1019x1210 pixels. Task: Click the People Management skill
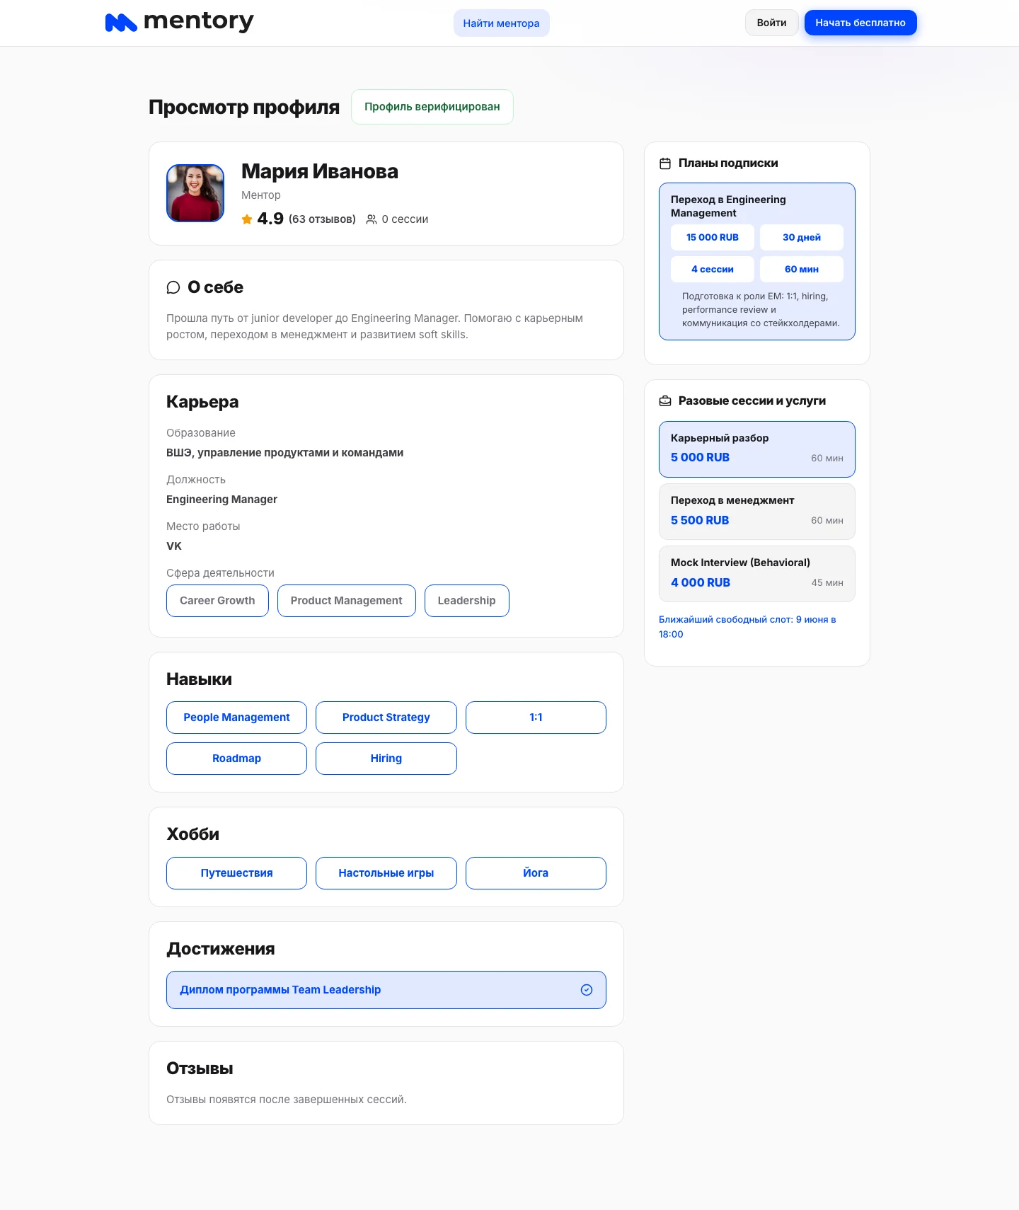(x=236, y=718)
